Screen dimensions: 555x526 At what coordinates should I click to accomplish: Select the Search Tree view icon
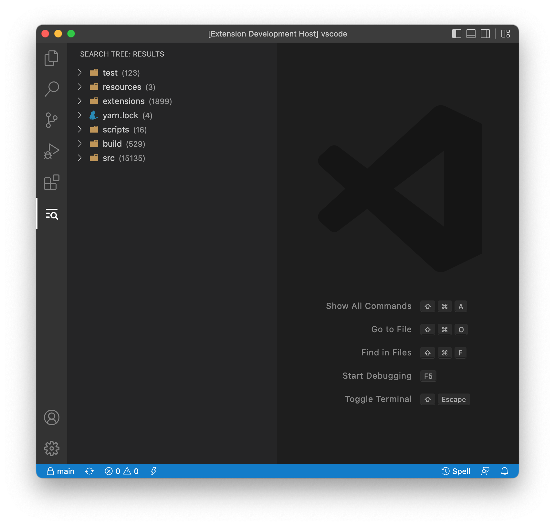pyautogui.click(x=52, y=214)
